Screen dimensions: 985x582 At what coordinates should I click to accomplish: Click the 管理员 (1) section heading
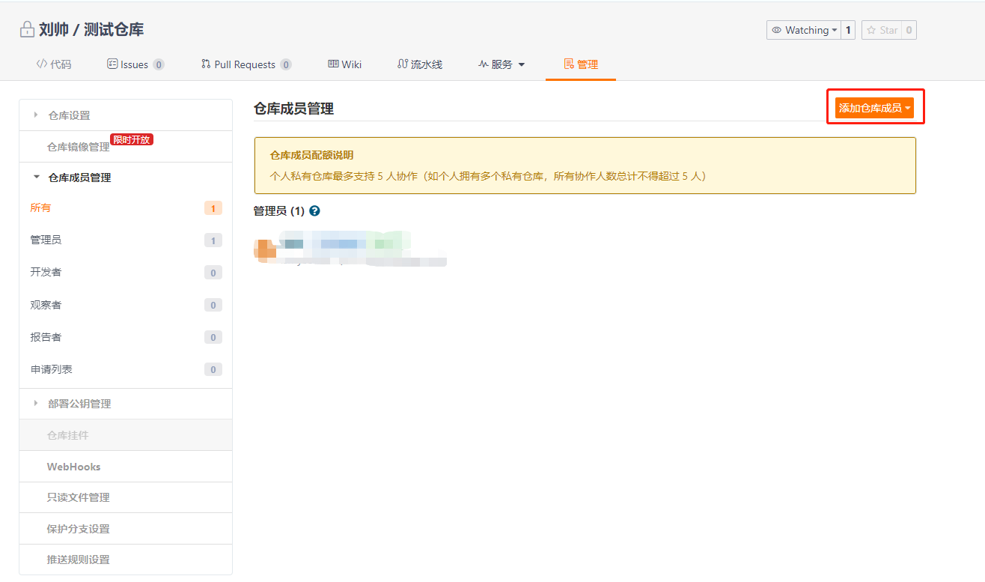tap(279, 211)
